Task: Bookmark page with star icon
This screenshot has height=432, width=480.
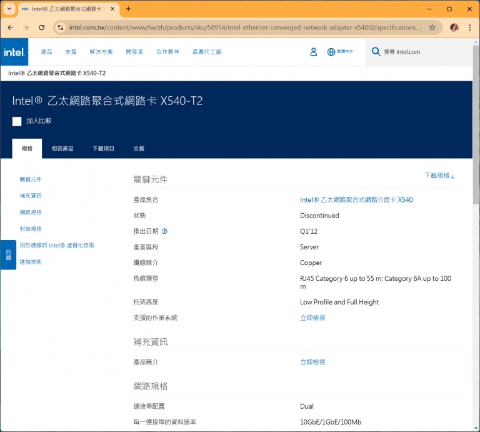Action: [432, 28]
